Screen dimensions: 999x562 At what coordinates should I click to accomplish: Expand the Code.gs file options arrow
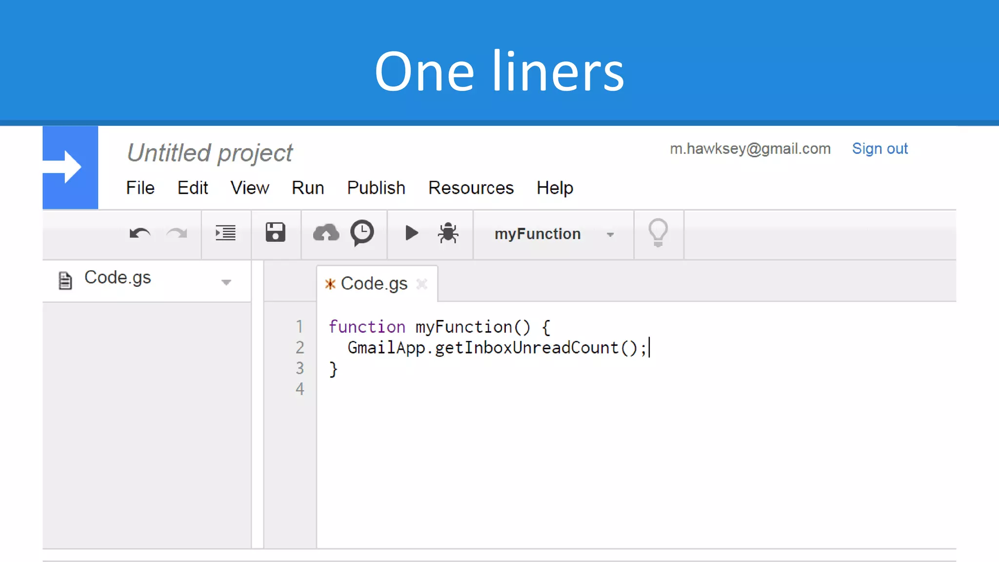tap(226, 282)
